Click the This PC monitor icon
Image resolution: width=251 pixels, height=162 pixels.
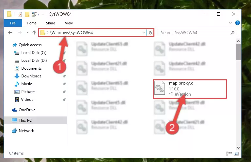(14, 120)
